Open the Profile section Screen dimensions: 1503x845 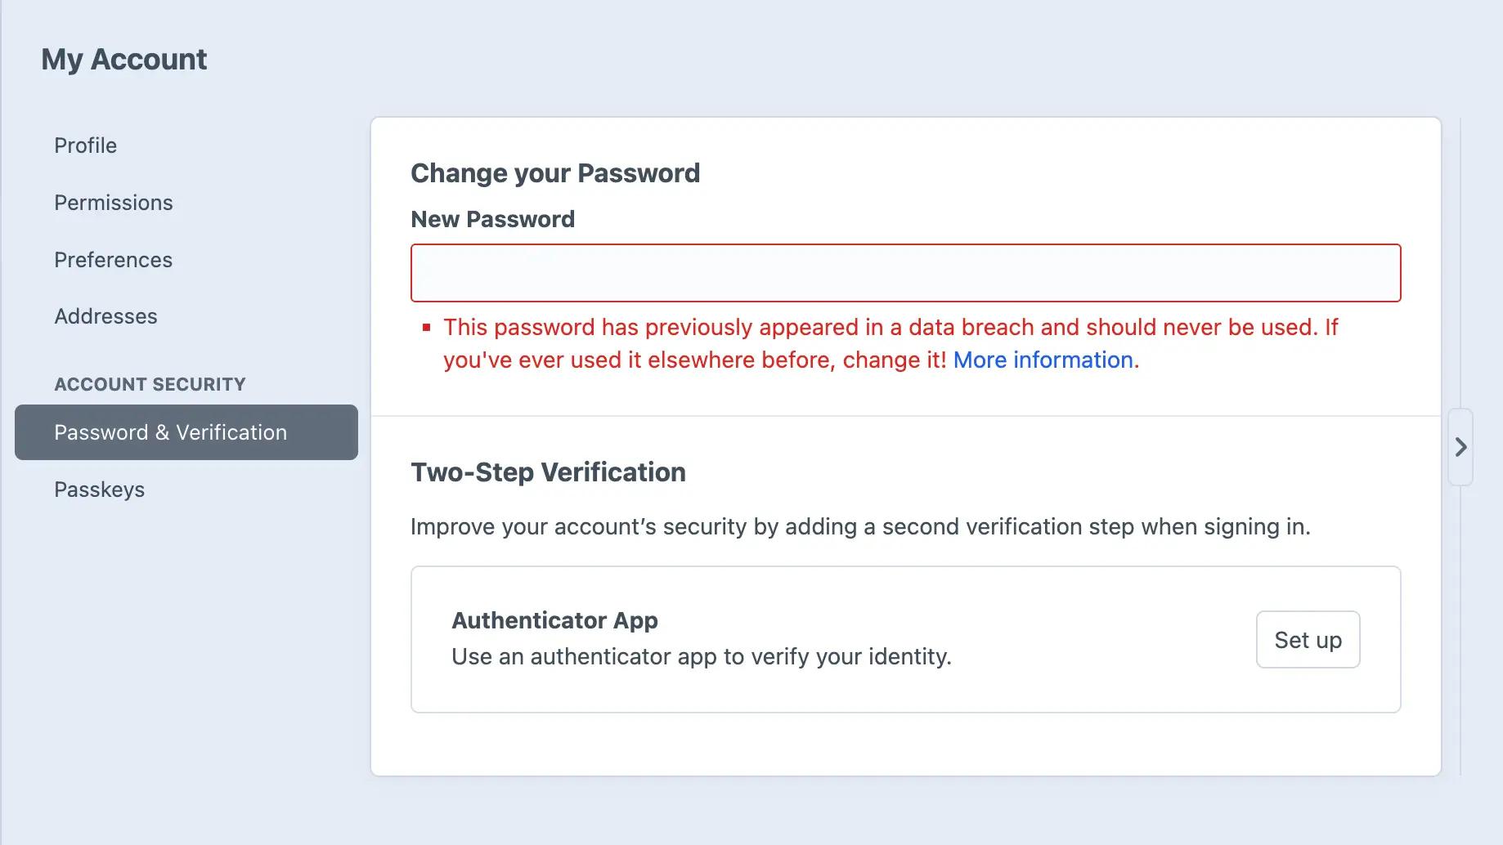(x=85, y=145)
